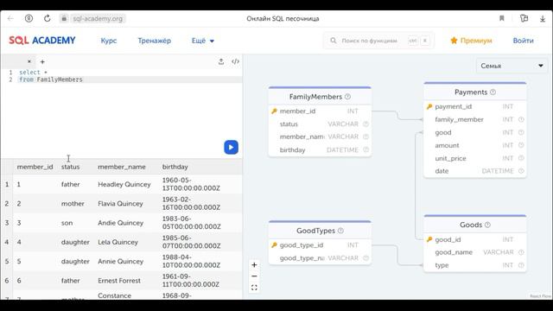Select the Ernest Forrest cell
The height and width of the screenshot is (311, 553).
119,281
